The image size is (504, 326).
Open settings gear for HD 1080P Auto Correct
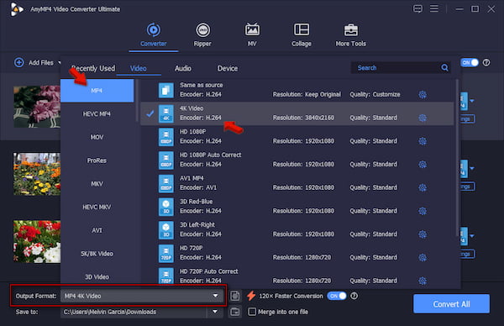point(423,165)
